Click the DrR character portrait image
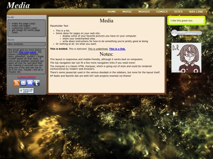This screenshot has height=159, width=213. tap(186, 58)
